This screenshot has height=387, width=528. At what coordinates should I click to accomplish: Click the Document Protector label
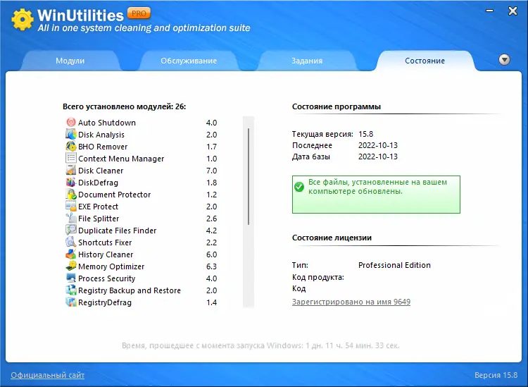[115, 195]
